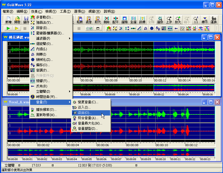This screenshot has height=173, width=223.
Task: Click the 全選 (Select All) toolbar icon
Action: (x=133, y=20)
